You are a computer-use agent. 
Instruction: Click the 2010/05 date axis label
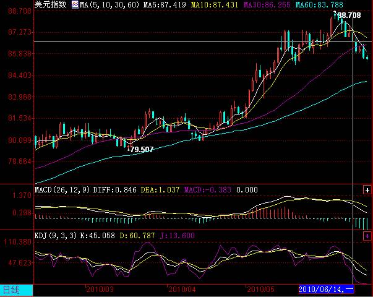(260, 290)
